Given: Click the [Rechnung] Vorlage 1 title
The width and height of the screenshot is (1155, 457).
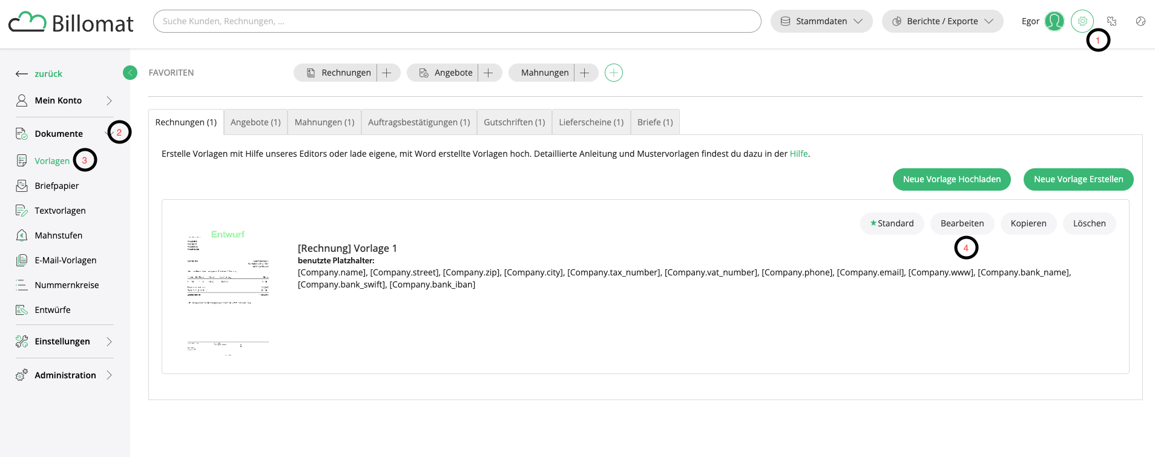Looking at the screenshot, I should click(347, 248).
